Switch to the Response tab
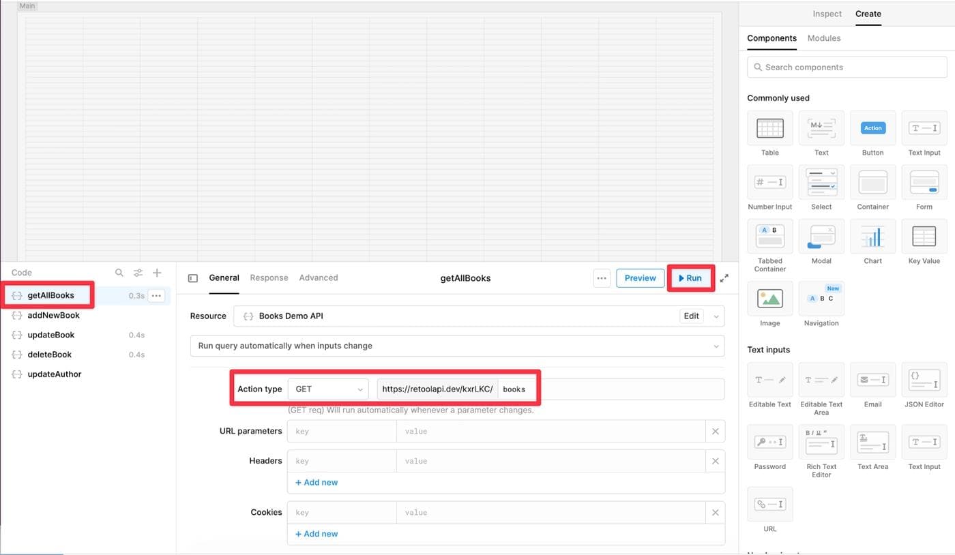This screenshot has height=555, width=955. (x=269, y=277)
